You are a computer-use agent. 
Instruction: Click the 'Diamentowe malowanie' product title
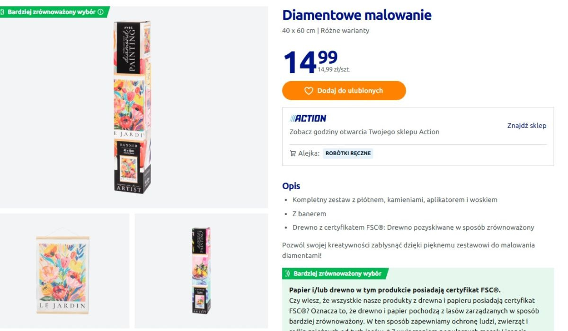click(357, 15)
